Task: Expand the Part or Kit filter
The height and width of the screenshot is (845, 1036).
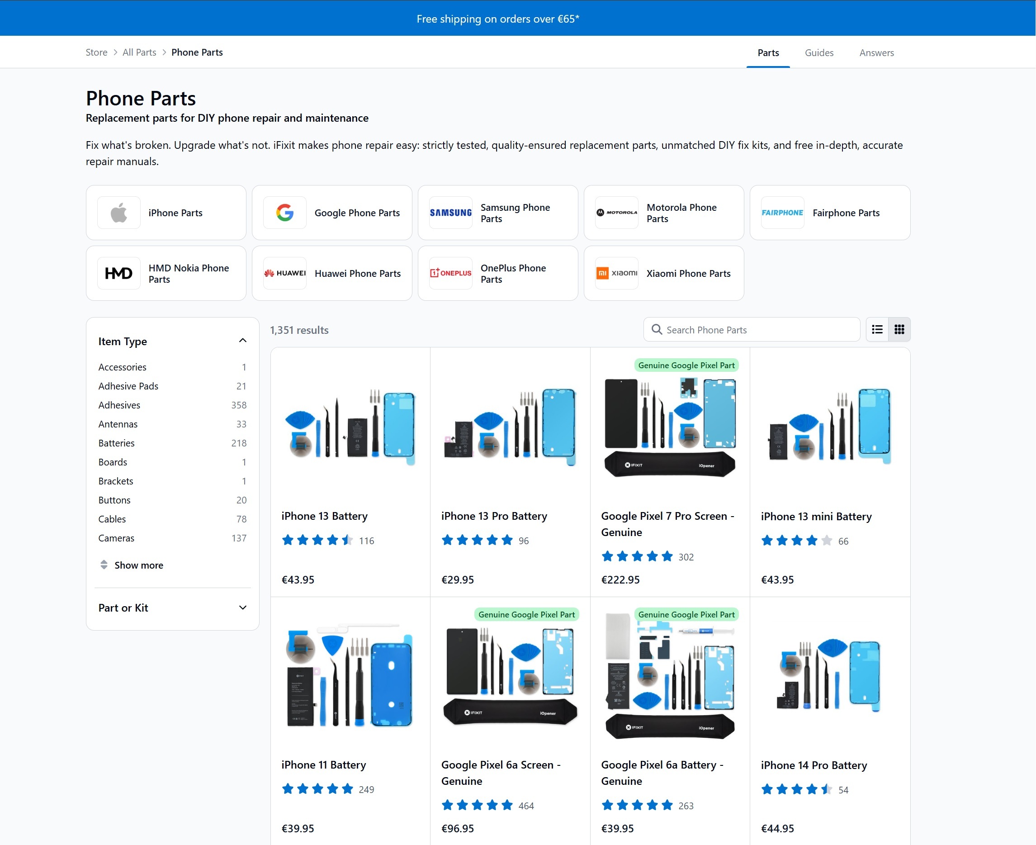Action: click(242, 608)
